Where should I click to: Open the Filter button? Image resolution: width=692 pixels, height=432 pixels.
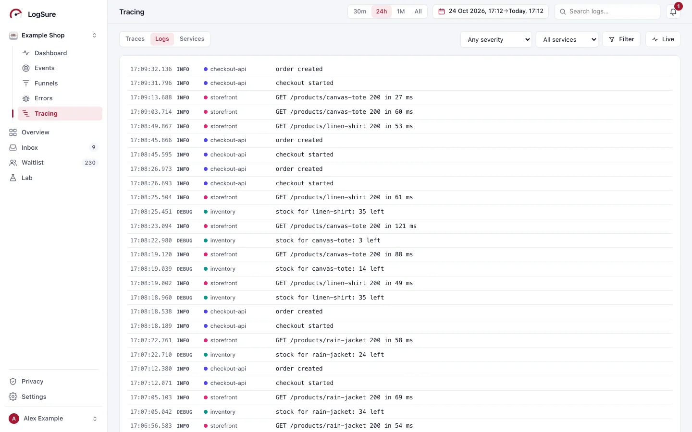click(x=621, y=39)
